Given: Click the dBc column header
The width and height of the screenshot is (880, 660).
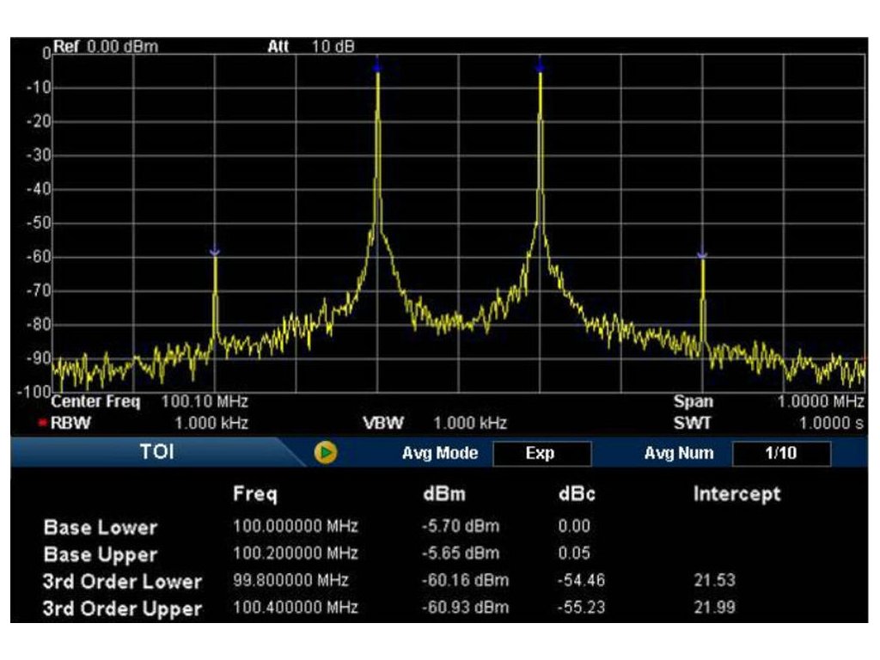Looking at the screenshot, I should [577, 494].
